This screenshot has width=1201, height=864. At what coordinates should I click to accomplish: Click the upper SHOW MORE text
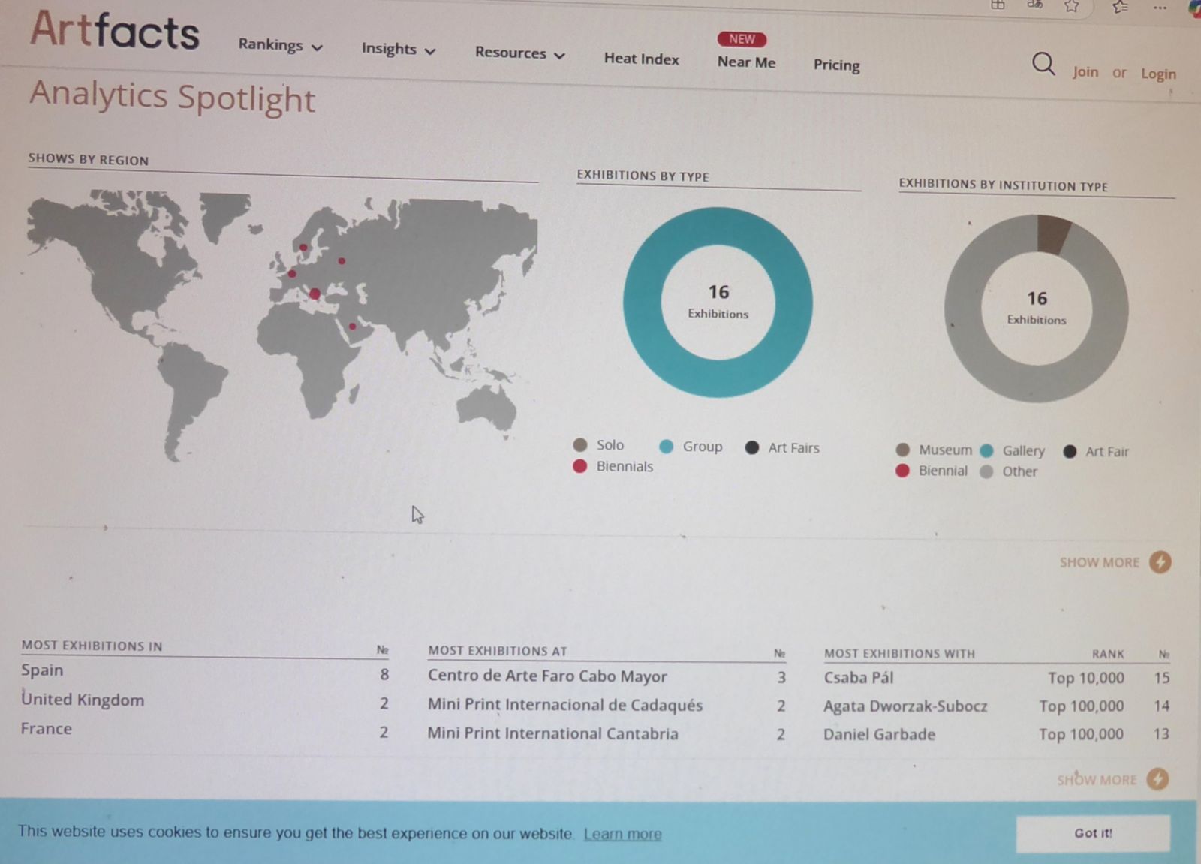1099,562
